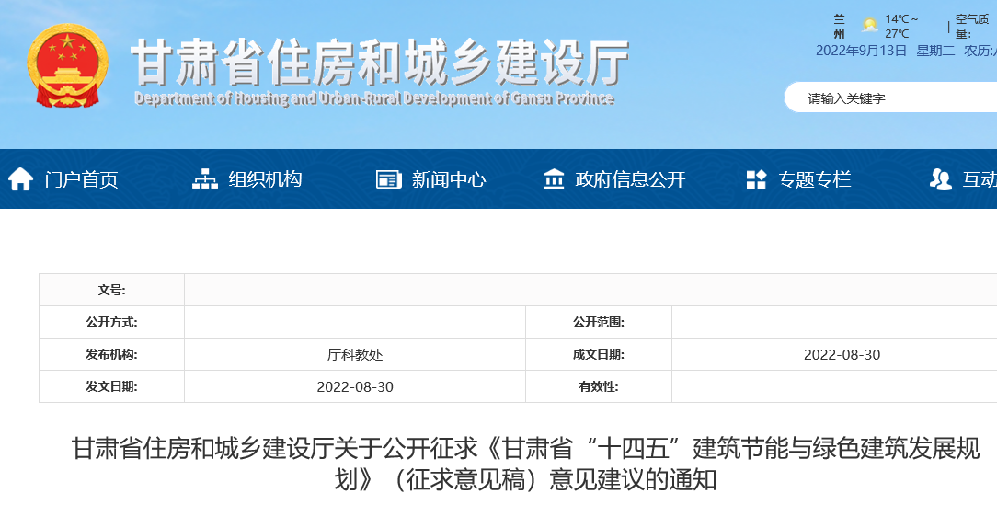Click the newspaper icon beside 新闻中心

click(x=389, y=179)
